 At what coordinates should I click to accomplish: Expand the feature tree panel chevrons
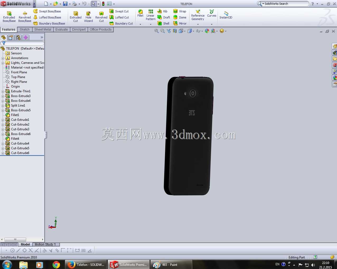tap(42, 37)
